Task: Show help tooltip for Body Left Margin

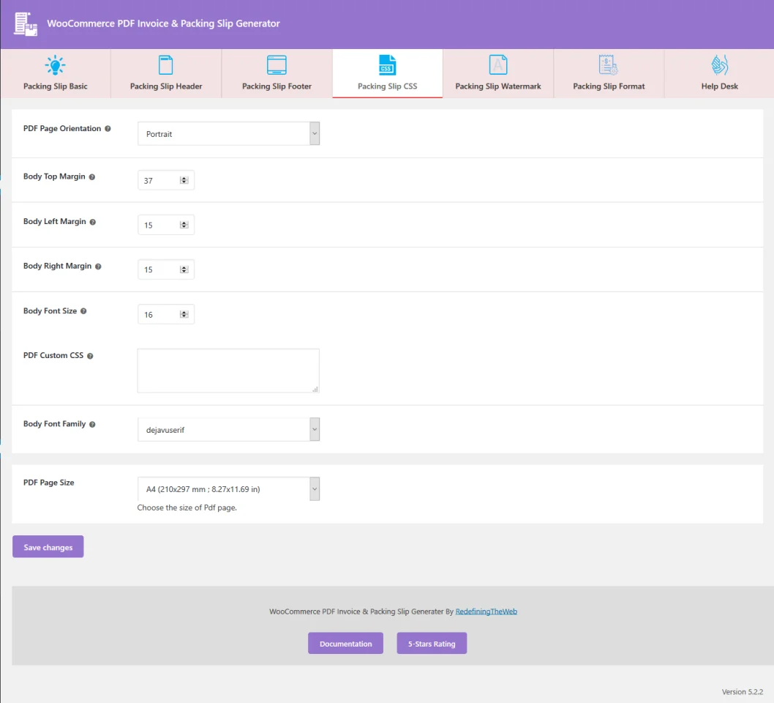Action: point(93,222)
